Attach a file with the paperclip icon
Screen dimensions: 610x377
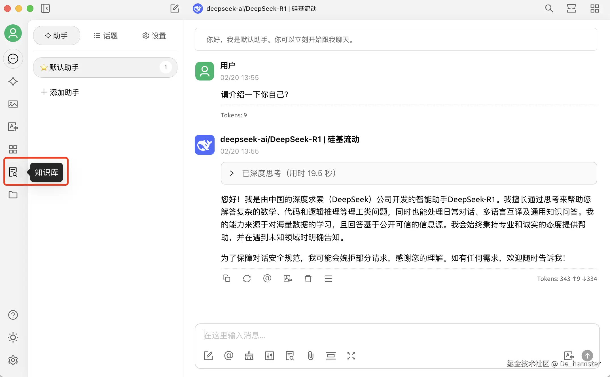click(x=311, y=355)
